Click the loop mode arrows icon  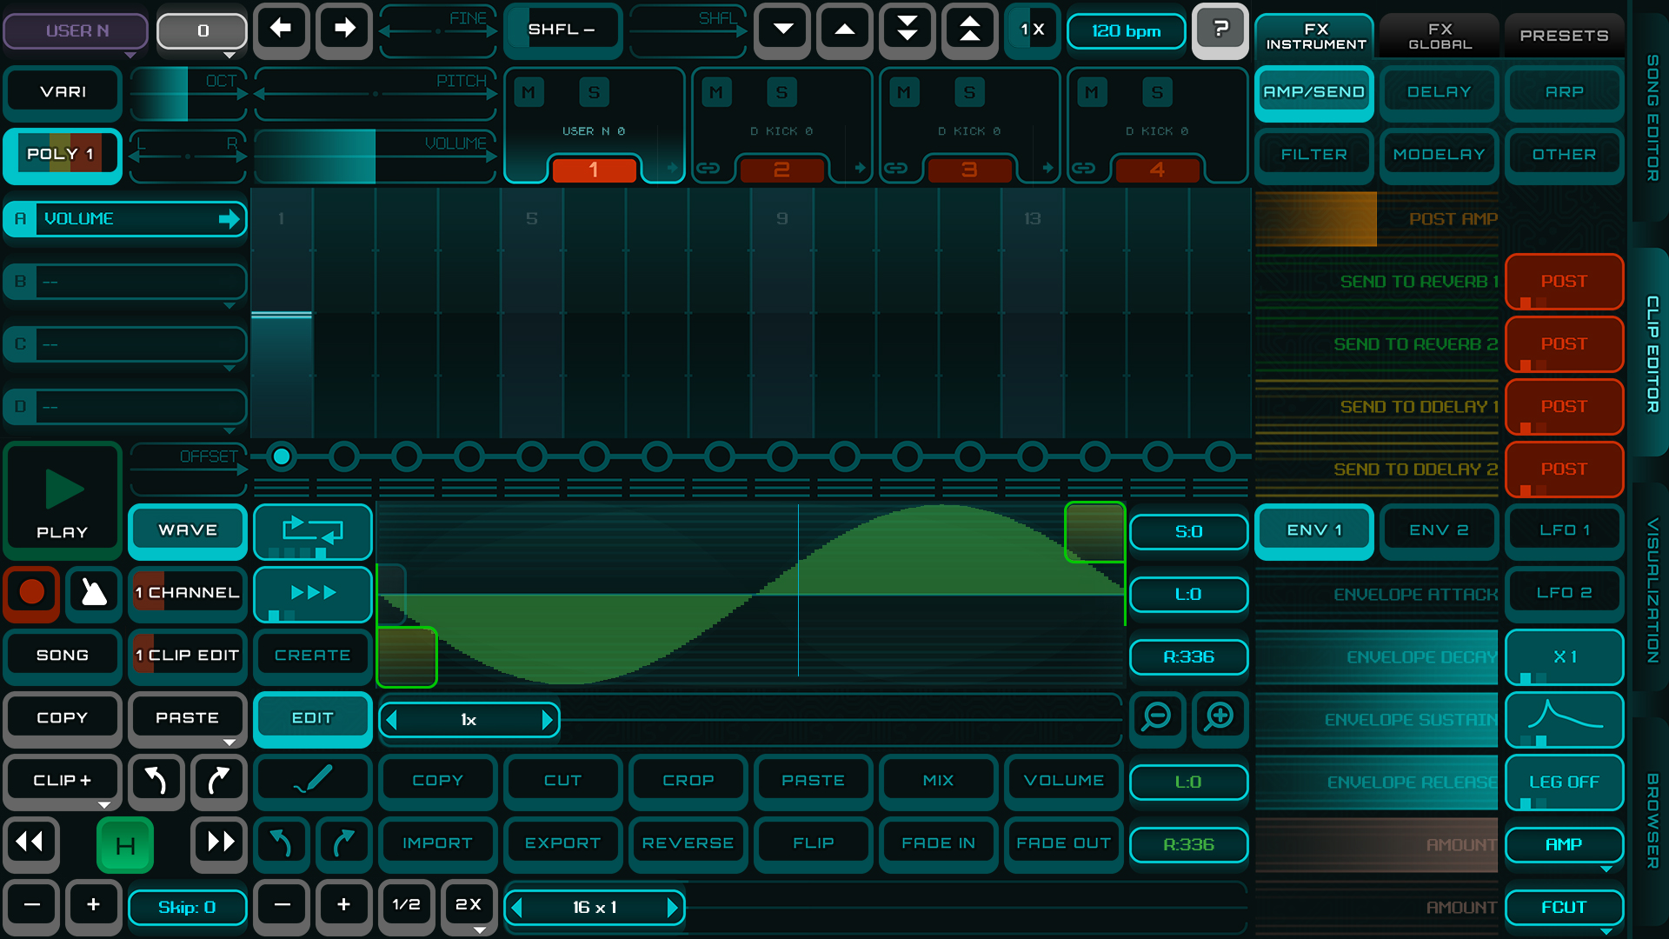(312, 530)
